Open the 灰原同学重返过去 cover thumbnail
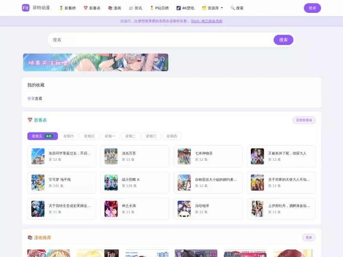Image resolution: width=343 pixels, height=257 pixels. (x=38, y=156)
